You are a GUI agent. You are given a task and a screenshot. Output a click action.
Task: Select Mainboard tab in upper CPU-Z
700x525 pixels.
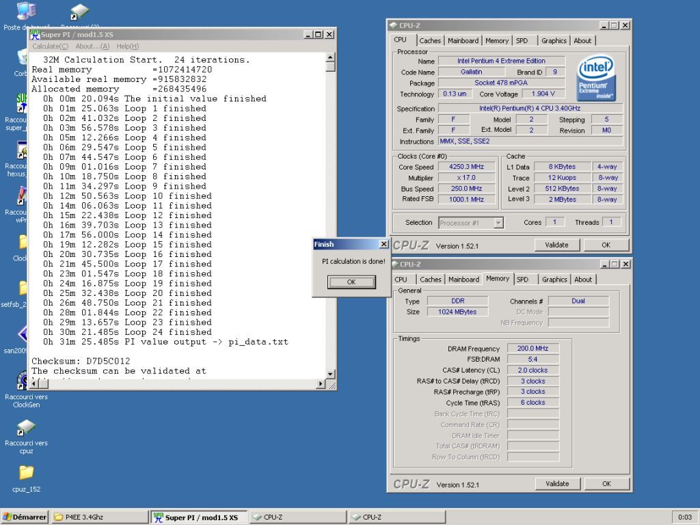[x=463, y=40]
